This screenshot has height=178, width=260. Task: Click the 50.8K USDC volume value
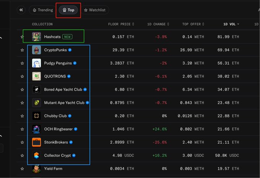pos(227,155)
